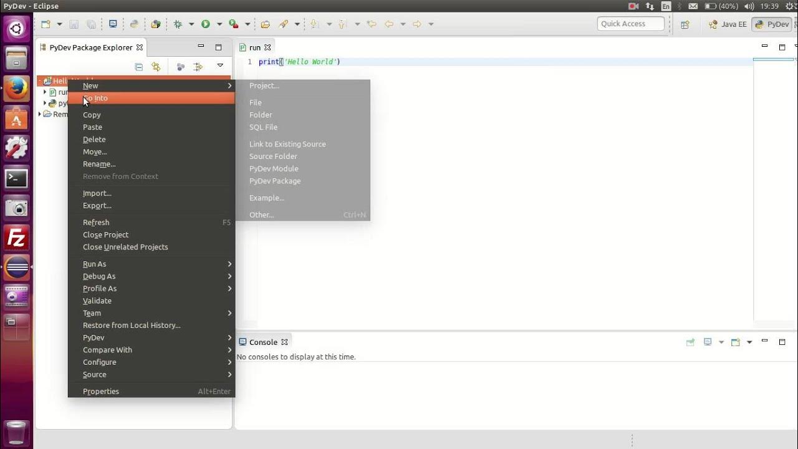
Task: Click the volume indicator in top bar
Action: [749, 6]
